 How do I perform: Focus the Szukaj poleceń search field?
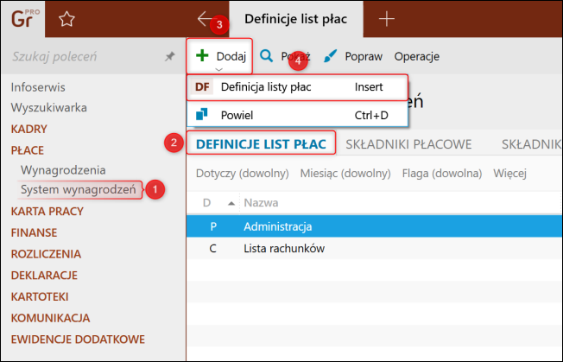(x=86, y=56)
